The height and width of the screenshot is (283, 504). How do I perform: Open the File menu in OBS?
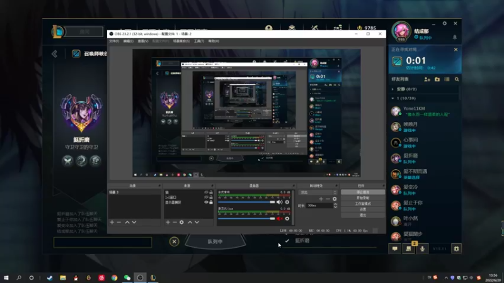(x=114, y=41)
